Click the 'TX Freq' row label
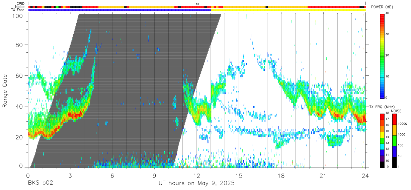 pyautogui.click(x=18, y=10)
